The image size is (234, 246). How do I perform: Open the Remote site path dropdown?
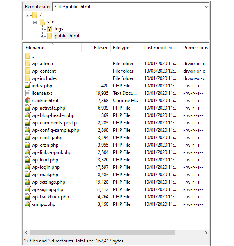click(x=206, y=7)
